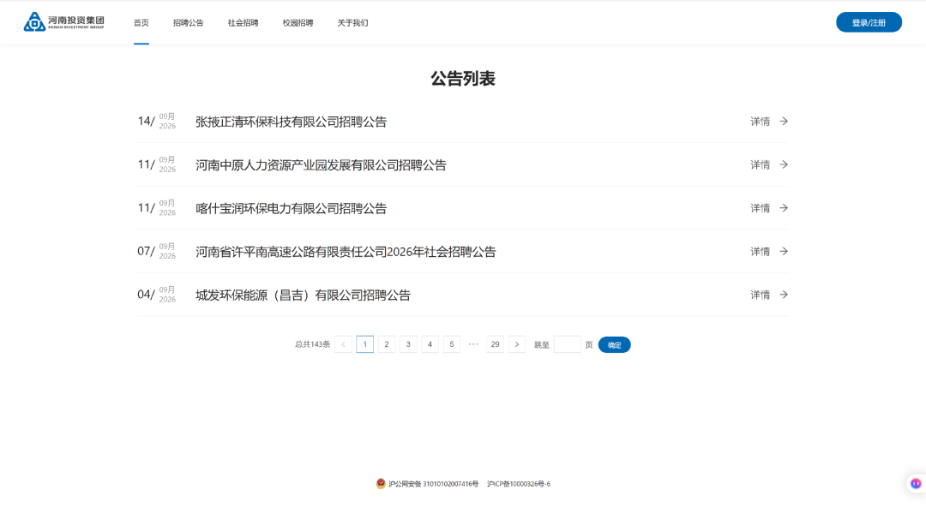The image size is (926, 507).
Task: Open the 招聘公告 navigation tab
Action: [x=189, y=23]
